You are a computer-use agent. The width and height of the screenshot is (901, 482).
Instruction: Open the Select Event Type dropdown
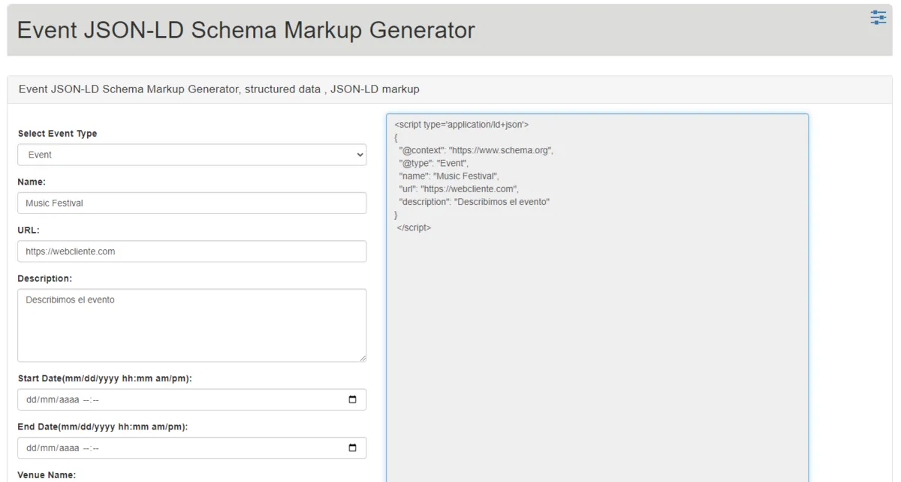click(x=192, y=155)
